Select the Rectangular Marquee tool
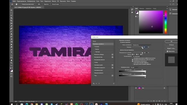187x105 pixels. point(11,13)
